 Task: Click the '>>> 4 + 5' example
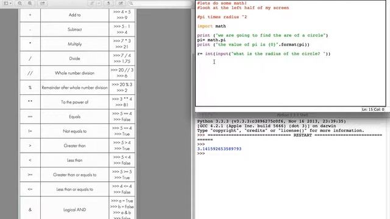pyautogui.click(x=122, y=12)
